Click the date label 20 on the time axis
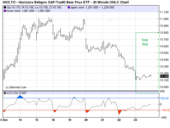 coord(86,120)
